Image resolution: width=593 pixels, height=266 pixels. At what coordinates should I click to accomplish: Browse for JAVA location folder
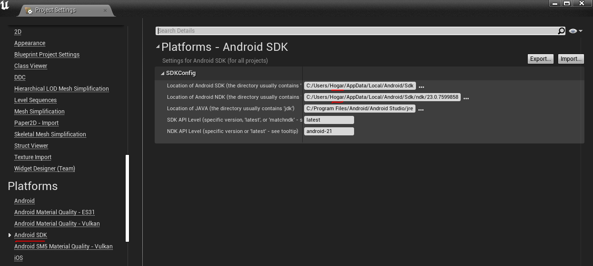[x=421, y=109]
